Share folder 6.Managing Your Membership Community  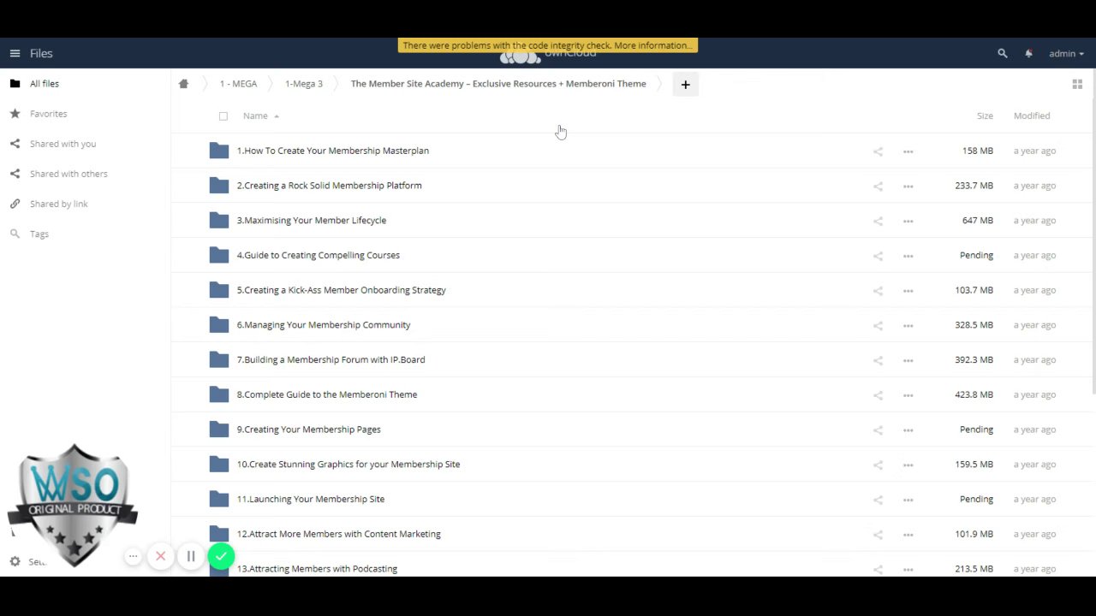(878, 326)
